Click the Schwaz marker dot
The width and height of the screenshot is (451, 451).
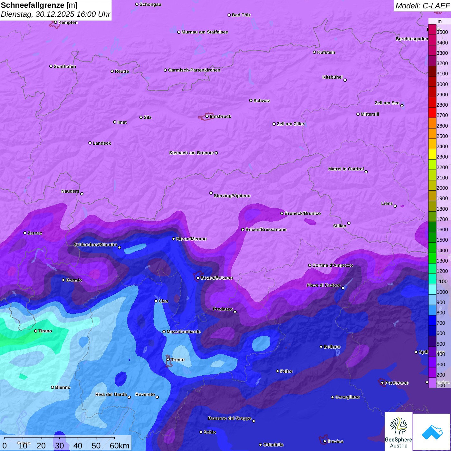point(251,101)
